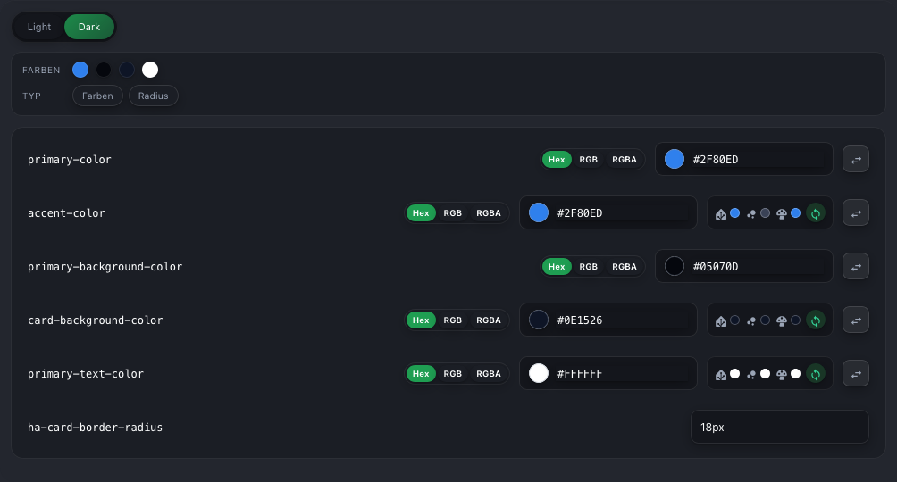897x482 pixels.
Task: Click the Home Assistant house icon for accent-color
Action: point(721,214)
